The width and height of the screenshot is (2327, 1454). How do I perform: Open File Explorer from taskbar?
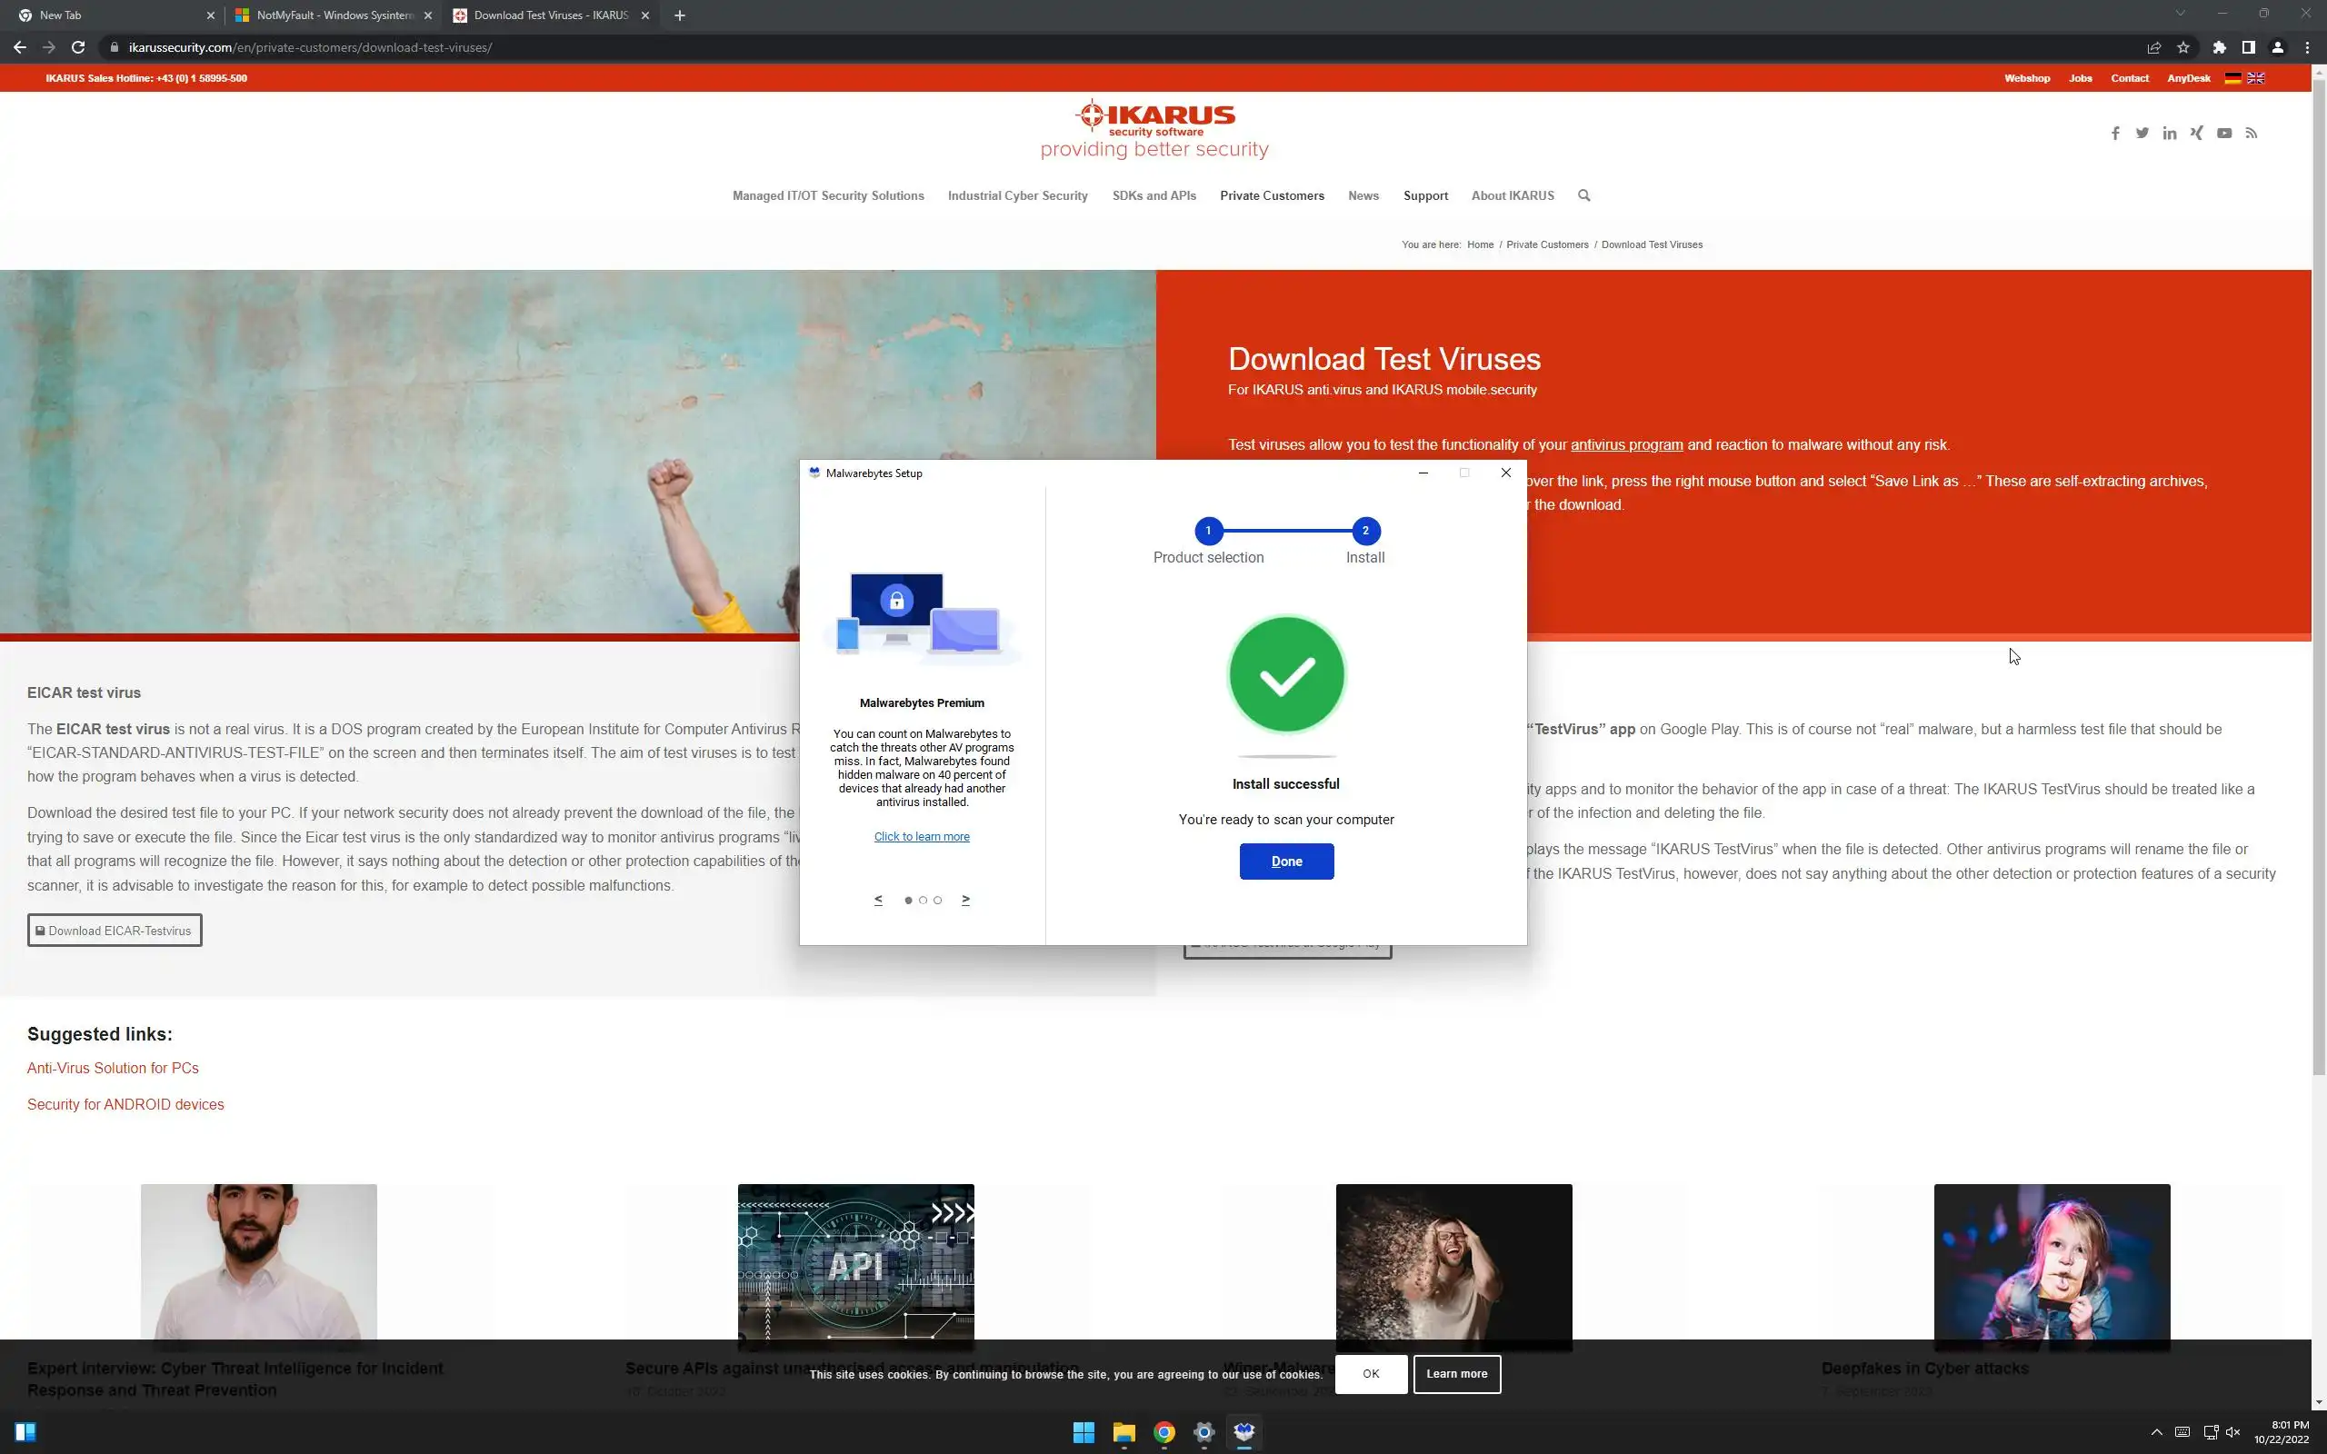pyautogui.click(x=1124, y=1432)
